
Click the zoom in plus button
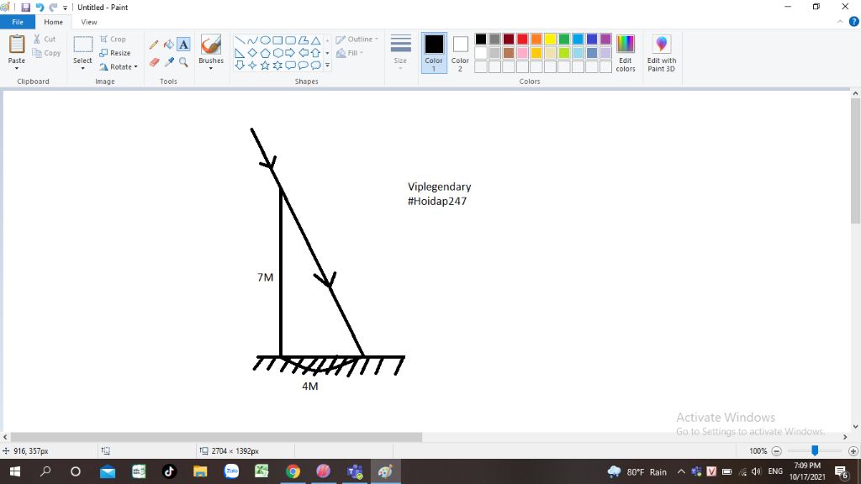coord(853,451)
